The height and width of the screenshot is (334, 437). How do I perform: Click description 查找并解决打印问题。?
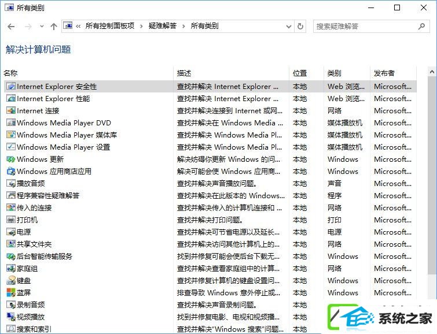(x=210, y=220)
